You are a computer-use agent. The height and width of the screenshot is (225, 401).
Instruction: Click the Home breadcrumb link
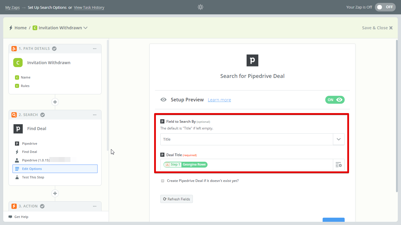(x=21, y=28)
